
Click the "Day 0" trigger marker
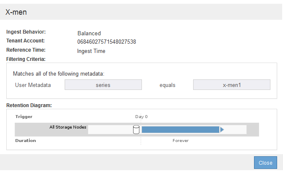point(141,116)
